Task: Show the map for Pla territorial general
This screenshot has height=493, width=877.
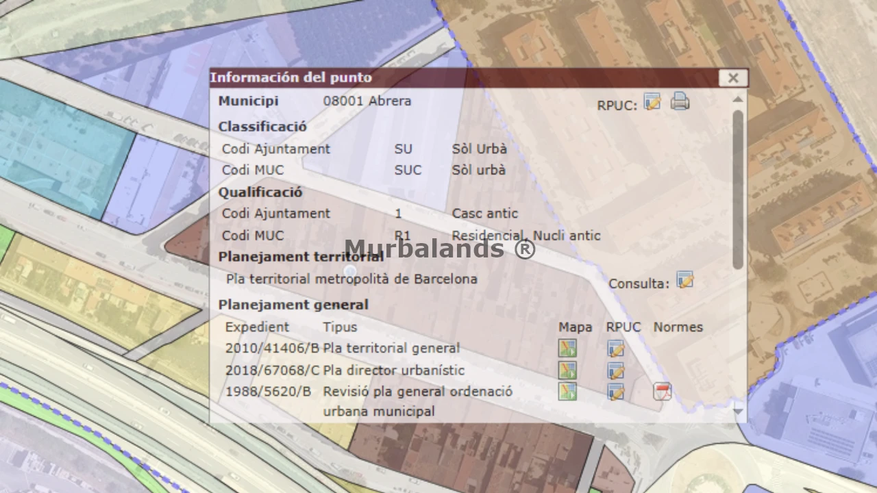Action: (x=567, y=349)
